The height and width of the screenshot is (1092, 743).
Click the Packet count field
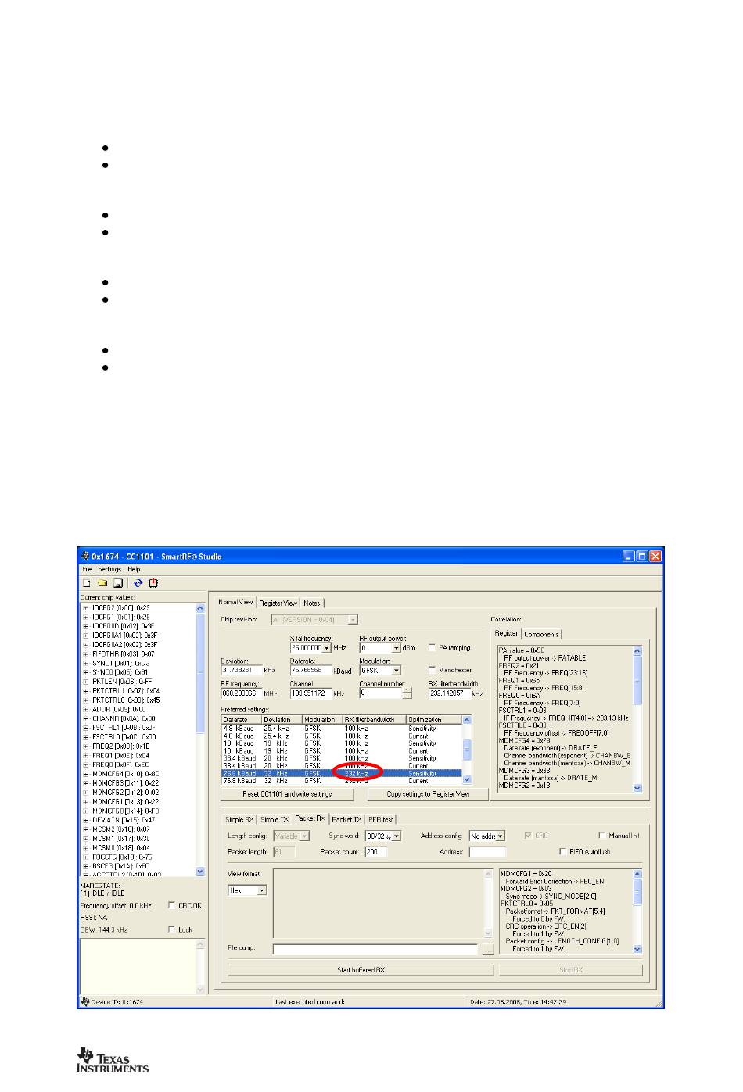pos(375,852)
